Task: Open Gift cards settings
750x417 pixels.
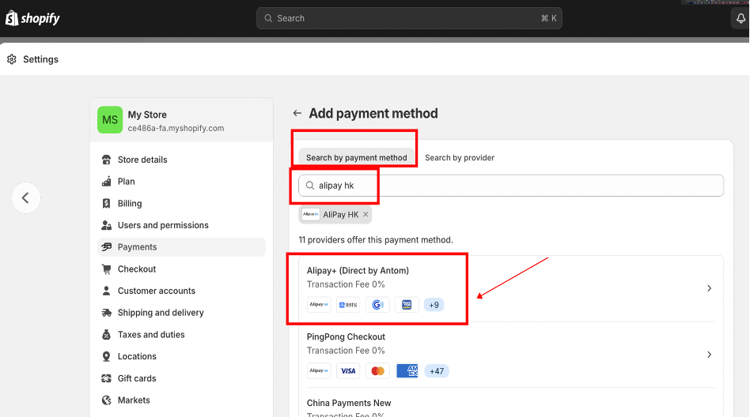Action: click(x=137, y=378)
